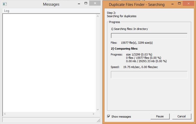Click the Log scroll up arrow
The width and height of the screenshot is (196, 124).
pos(98,16)
